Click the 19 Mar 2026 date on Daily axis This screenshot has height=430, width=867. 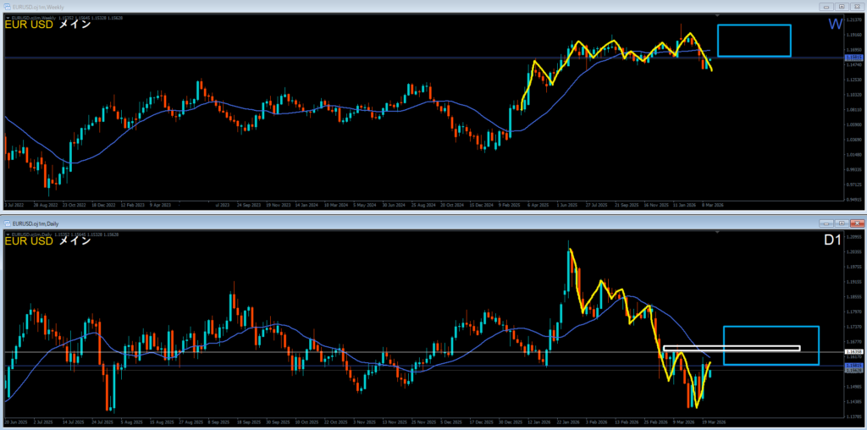(x=714, y=422)
